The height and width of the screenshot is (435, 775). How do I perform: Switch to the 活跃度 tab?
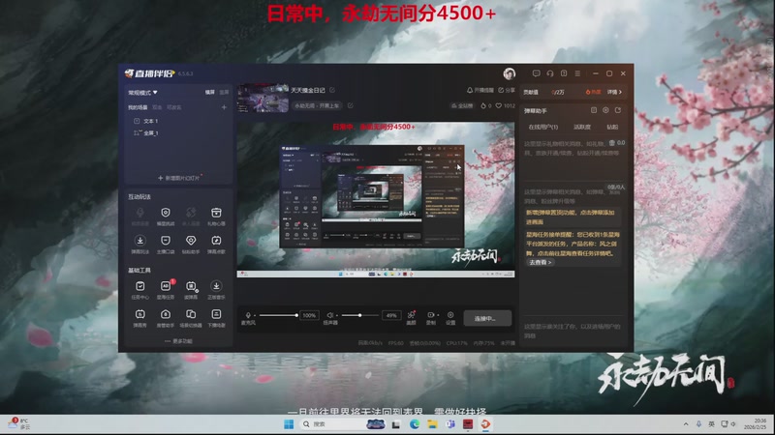tap(582, 127)
